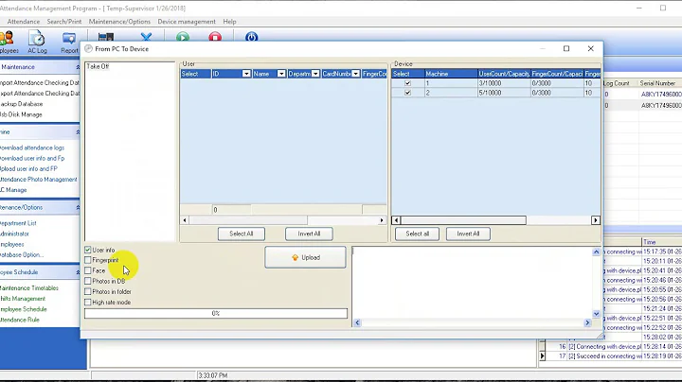Maximize the From PC To Device dialog
Screen dimensions: 682x382
pos(566,48)
